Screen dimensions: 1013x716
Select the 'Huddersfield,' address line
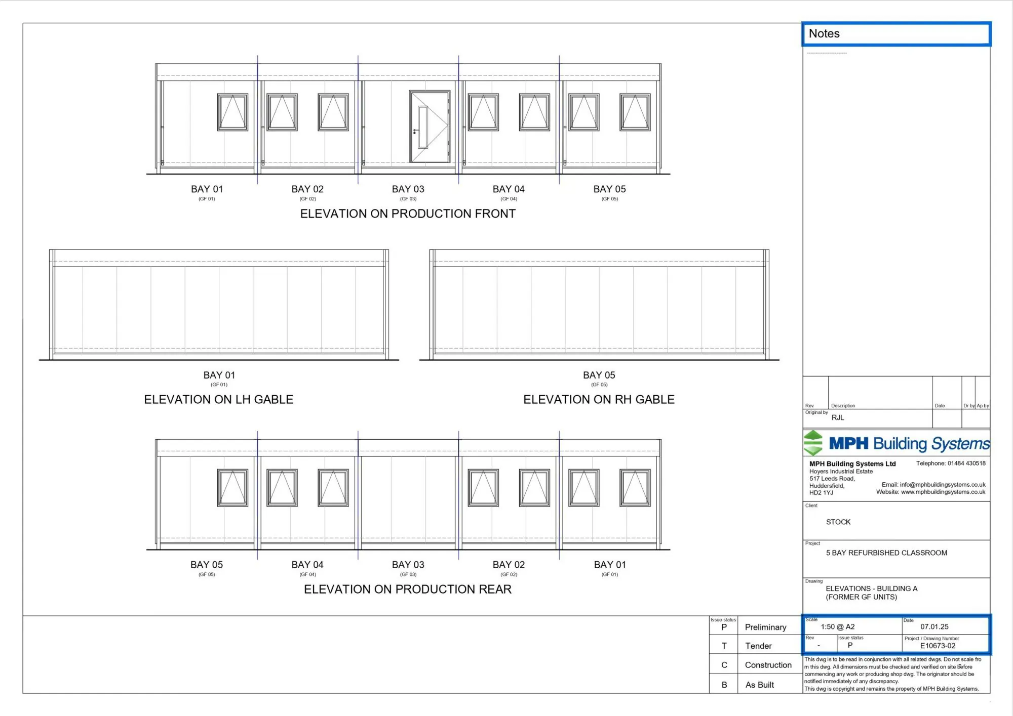(x=827, y=486)
